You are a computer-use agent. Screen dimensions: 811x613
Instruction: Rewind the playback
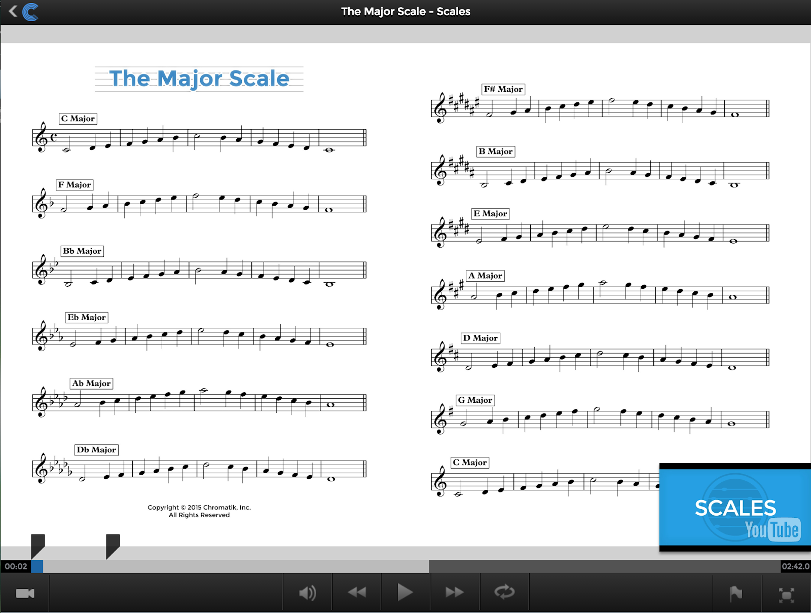click(357, 592)
